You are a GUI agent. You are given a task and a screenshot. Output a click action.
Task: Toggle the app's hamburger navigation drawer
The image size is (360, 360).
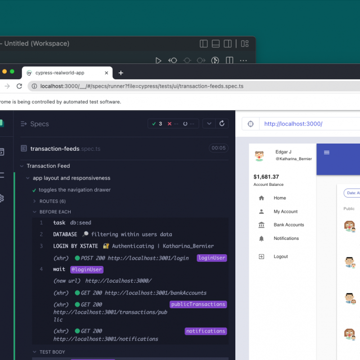pyautogui.click(x=327, y=153)
